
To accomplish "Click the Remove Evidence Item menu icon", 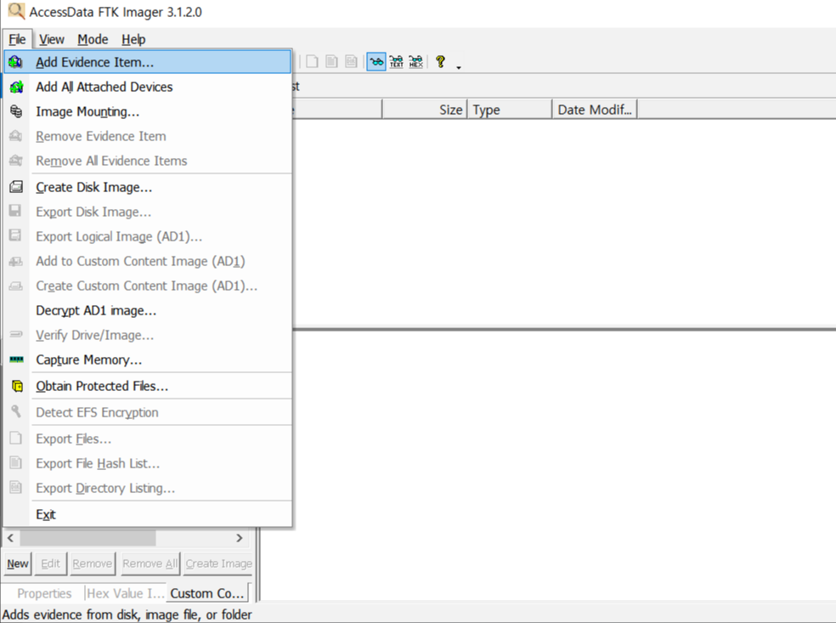I will (16, 135).
